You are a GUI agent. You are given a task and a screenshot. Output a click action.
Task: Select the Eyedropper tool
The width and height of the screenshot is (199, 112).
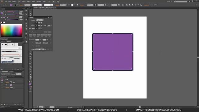(30, 61)
